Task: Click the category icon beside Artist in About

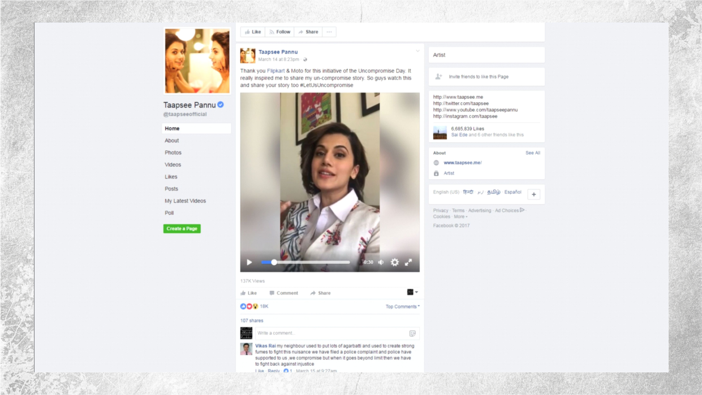Action: [436, 173]
